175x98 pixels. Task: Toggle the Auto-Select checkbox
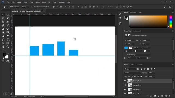11,7
